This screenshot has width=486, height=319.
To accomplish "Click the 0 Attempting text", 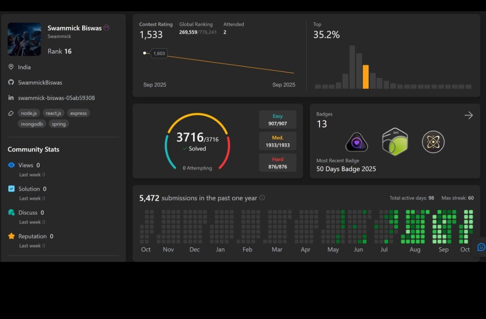I will 198,168.
